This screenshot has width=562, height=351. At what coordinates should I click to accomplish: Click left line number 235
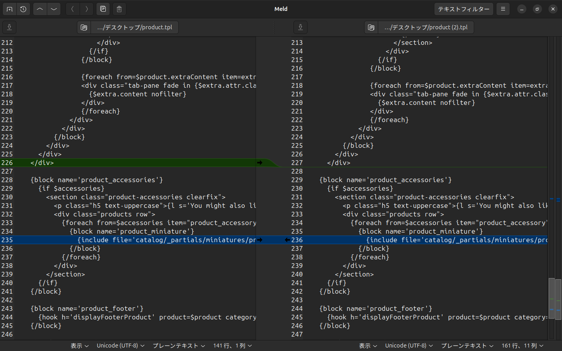tap(7, 240)
